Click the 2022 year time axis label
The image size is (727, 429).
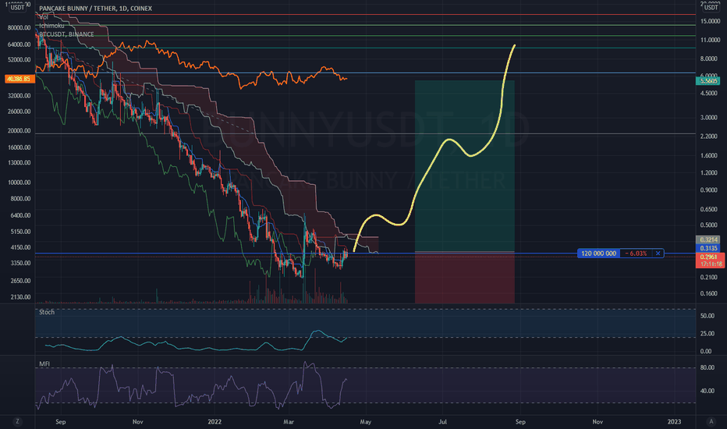[x=215, y=422]
